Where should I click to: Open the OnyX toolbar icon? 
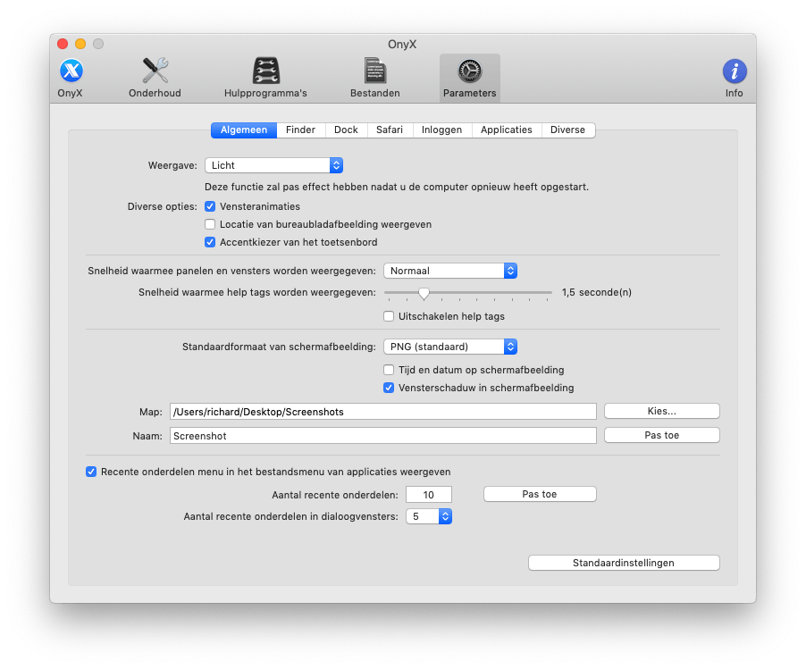pos(71,78)
